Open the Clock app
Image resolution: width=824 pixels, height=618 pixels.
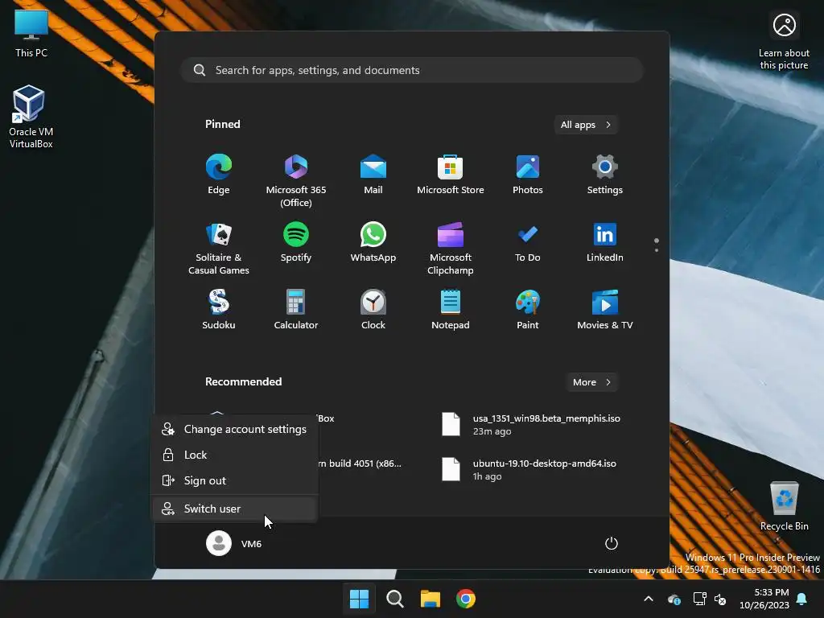(373, 310)
